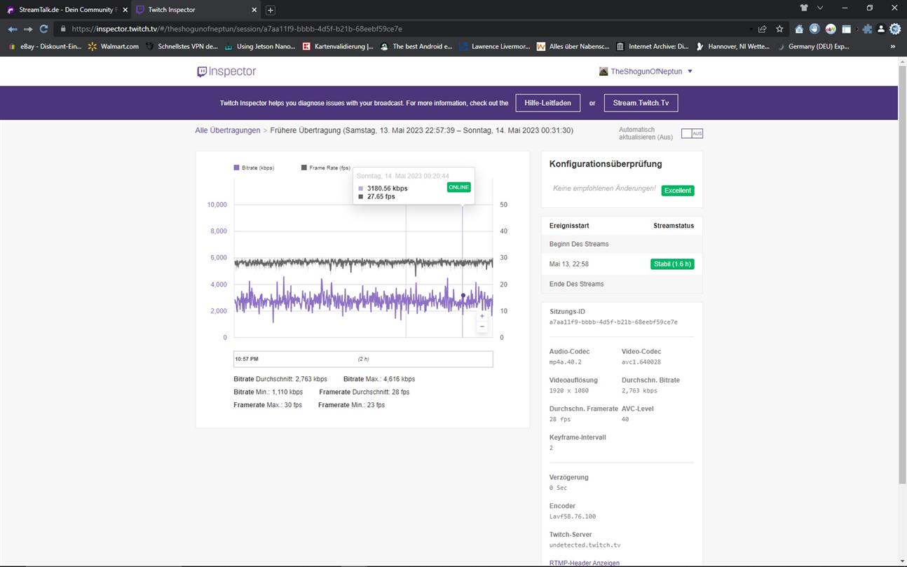Open the eBay extension icon
Image resolution: width=907 pixels, height=567 pixels.
831,29
